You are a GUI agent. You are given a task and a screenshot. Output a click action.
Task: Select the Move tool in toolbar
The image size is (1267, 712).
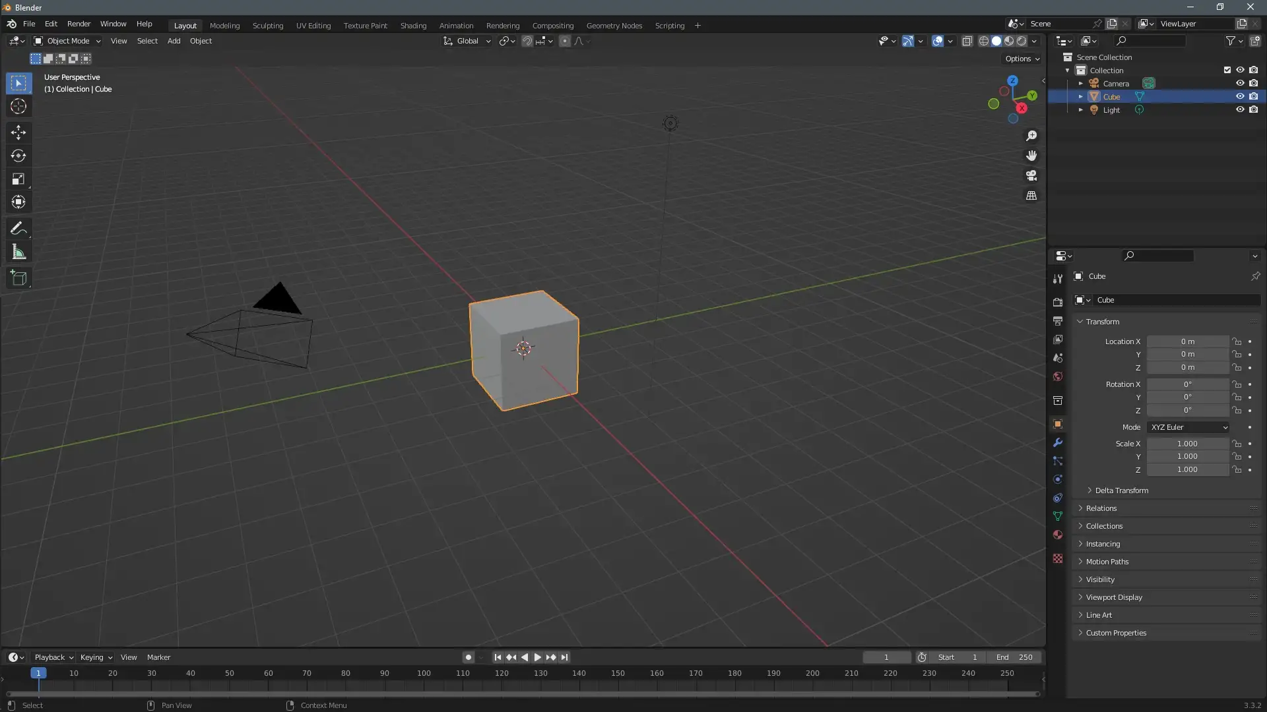pos(18,133)
